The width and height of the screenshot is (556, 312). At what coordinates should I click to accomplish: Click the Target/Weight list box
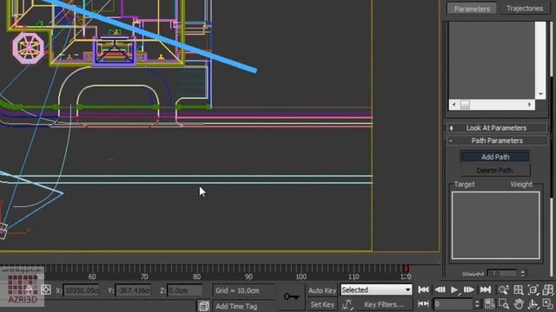pyautogui.click(x=495, y=225)
